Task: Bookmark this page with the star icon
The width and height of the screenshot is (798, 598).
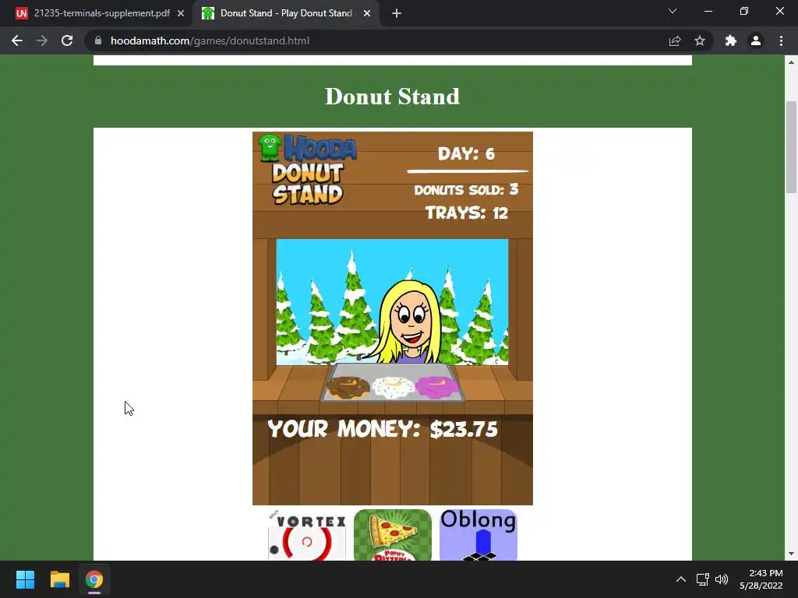Action: (x=700, y=40)
